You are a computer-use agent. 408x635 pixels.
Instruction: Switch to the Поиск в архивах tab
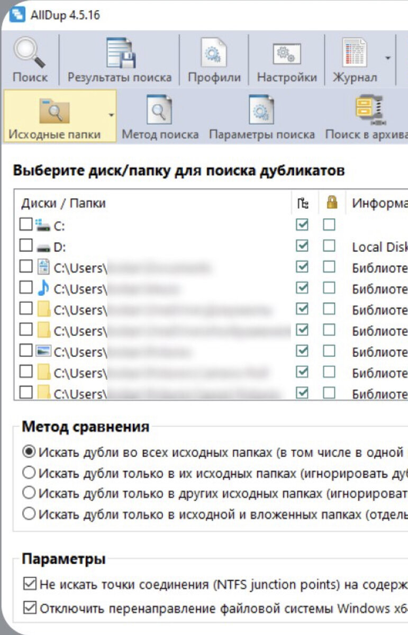365,116
